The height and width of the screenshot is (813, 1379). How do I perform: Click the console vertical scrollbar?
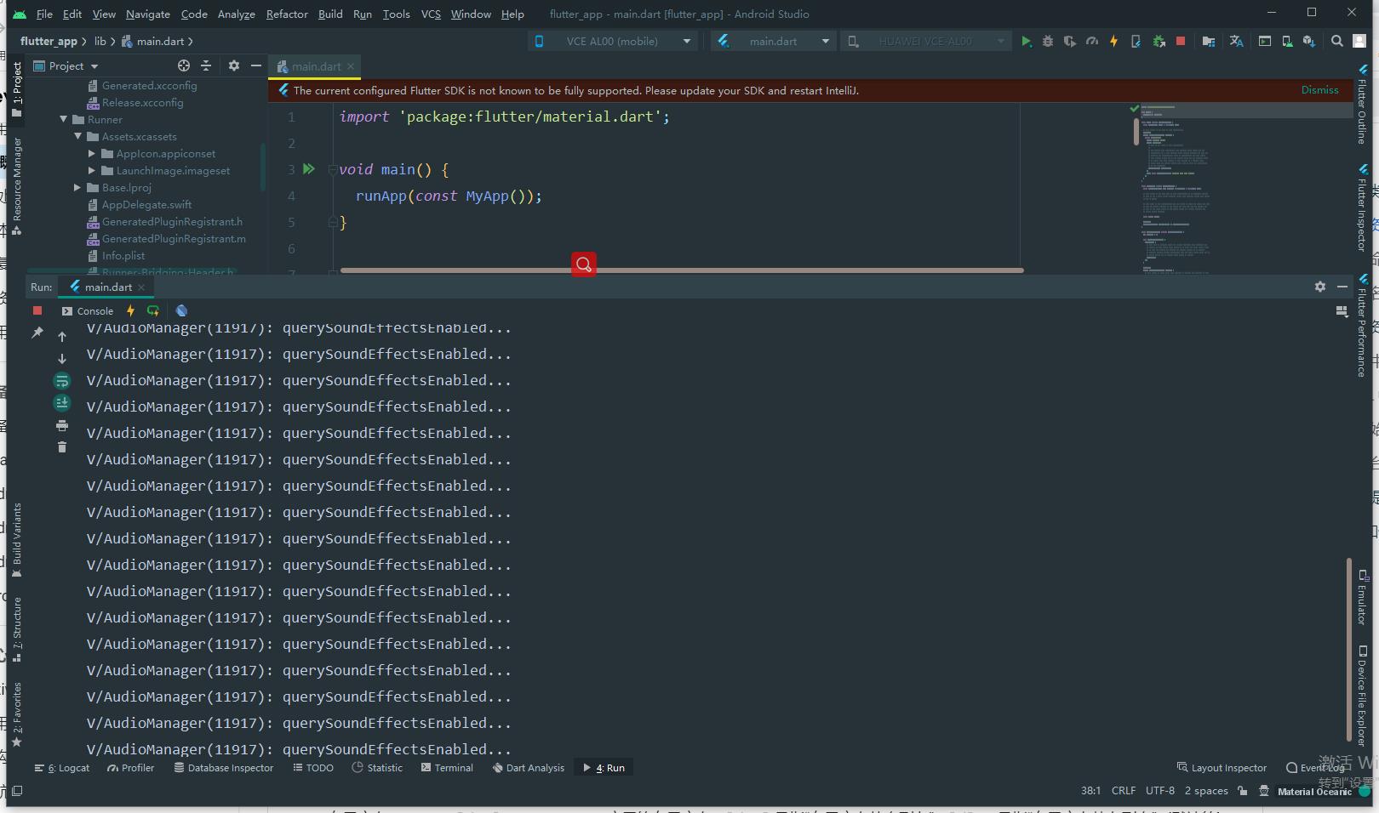(1348, 650)
